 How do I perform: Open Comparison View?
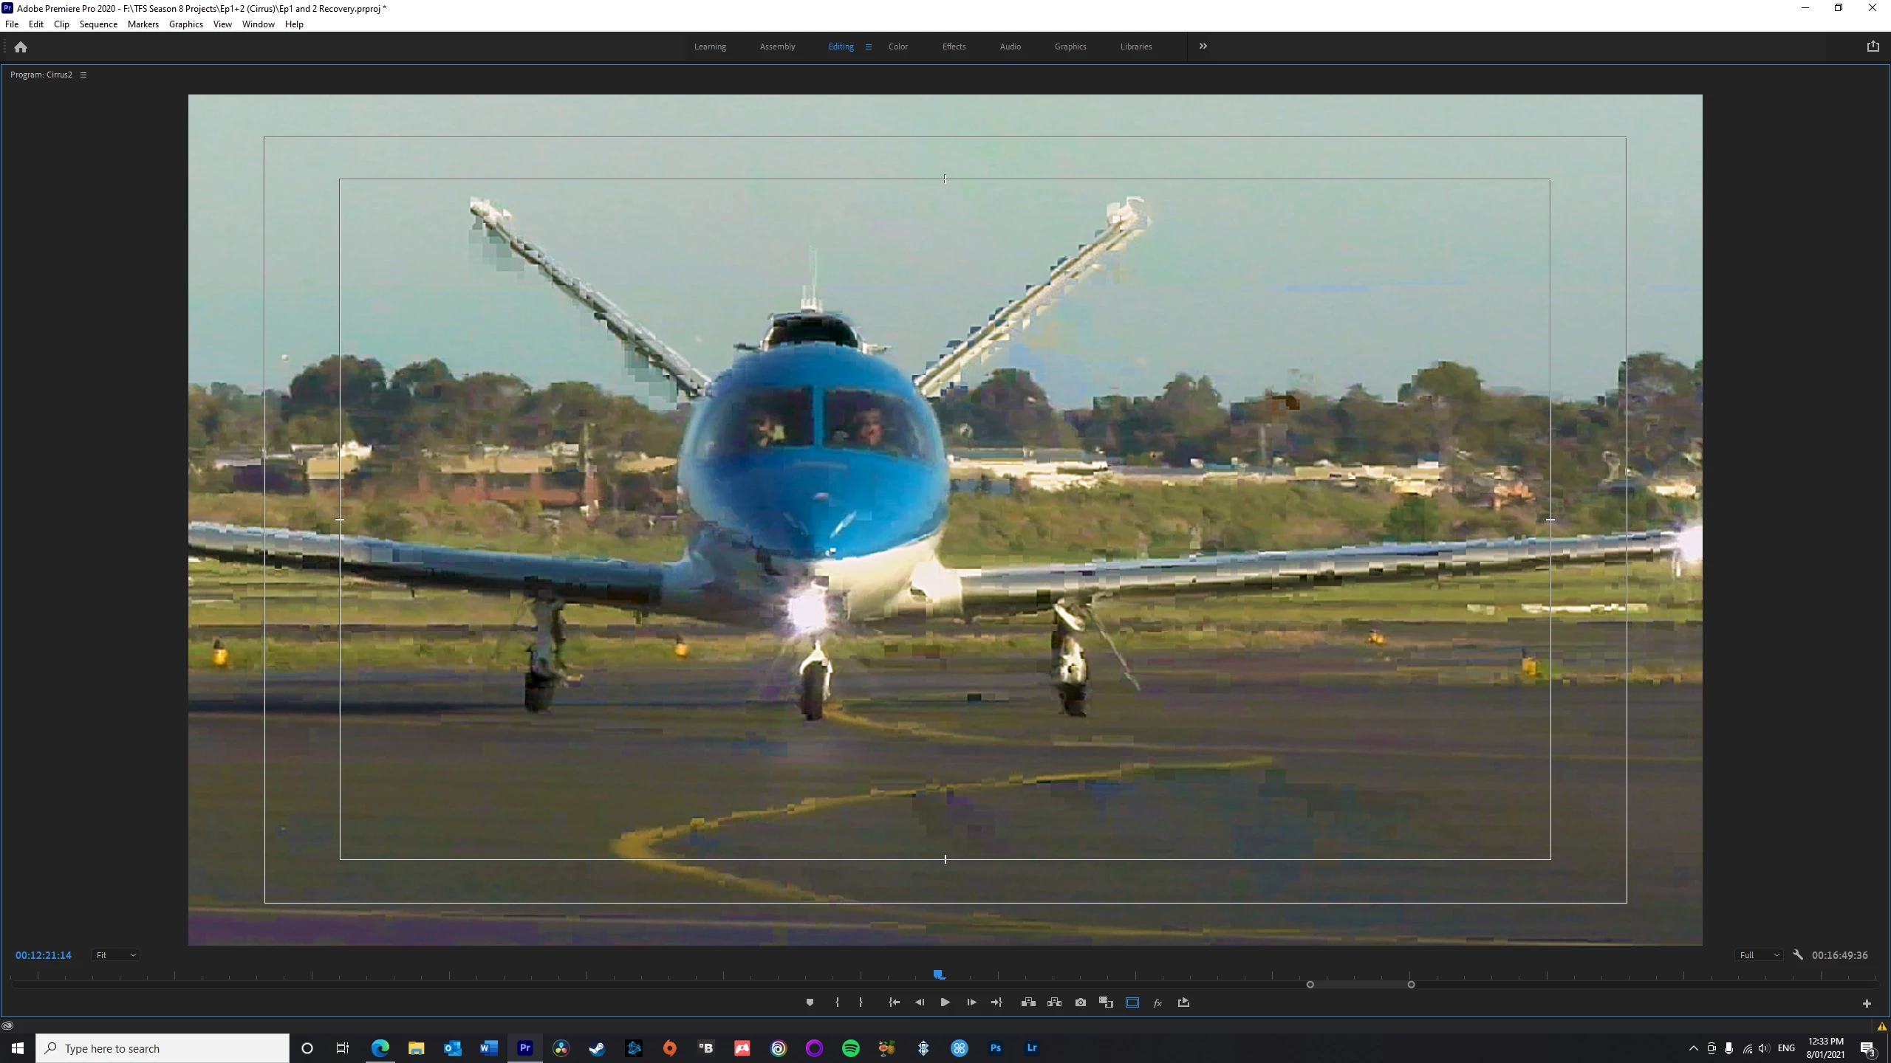tap(1106, 1002)
